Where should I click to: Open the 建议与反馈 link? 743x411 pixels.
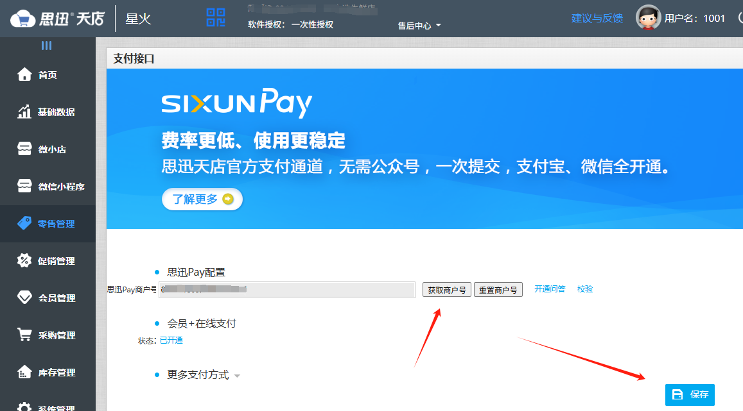(597, 19)
